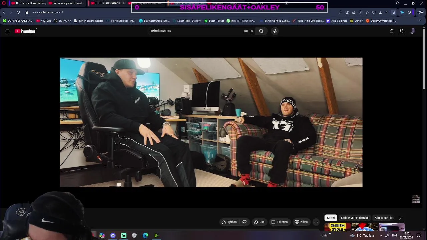Open Nike Mind 002 Black bookmark
This screenshot has height=240, width=427.
point(308,21)
